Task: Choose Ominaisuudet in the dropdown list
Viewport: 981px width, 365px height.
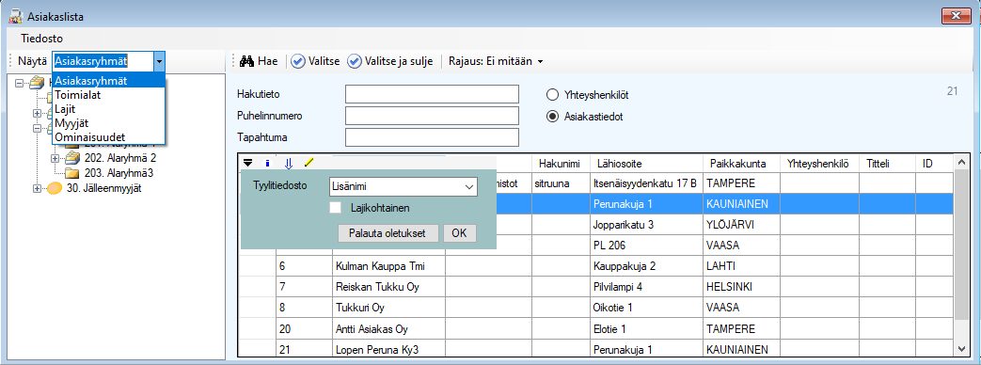Action: (109, 136)
